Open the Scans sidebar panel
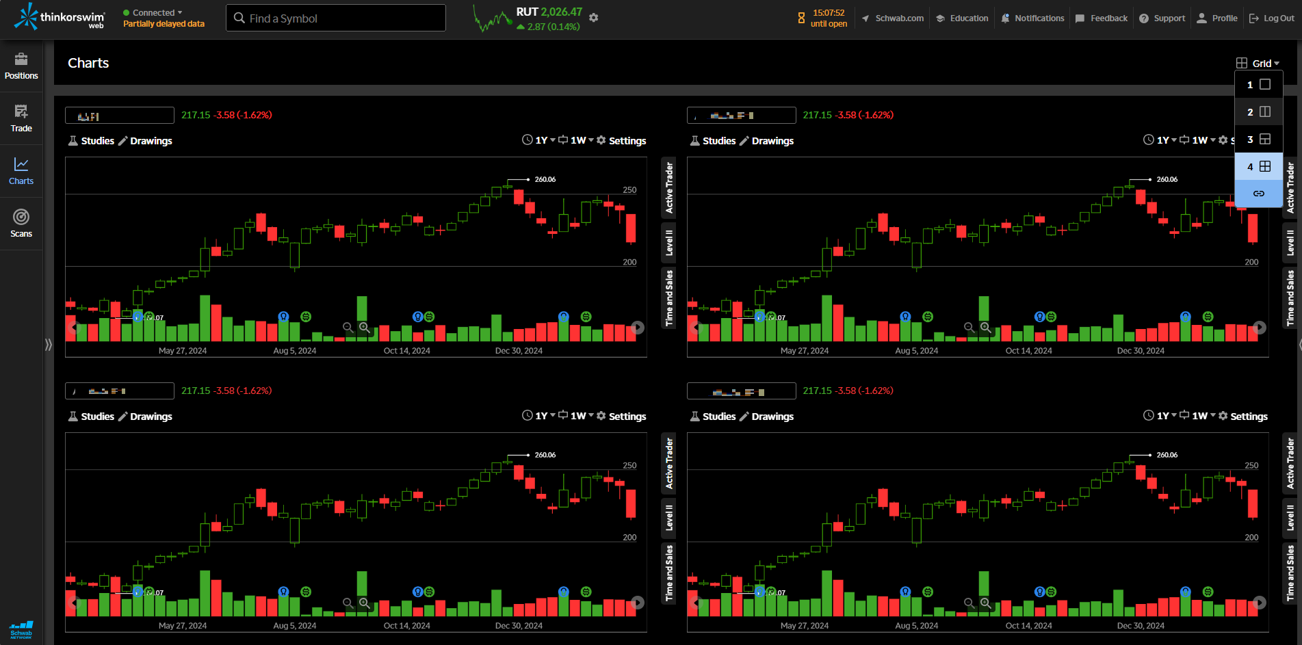The image size is (1302, 645). [x=21, y=224]
